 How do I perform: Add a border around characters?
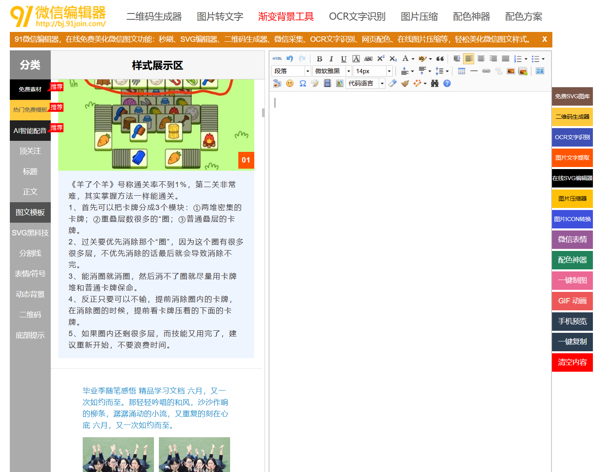click(x=356, y=59)
